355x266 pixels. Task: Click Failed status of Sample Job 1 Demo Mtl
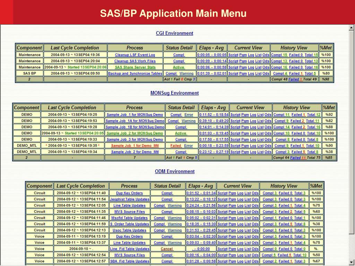coord(176,146)
